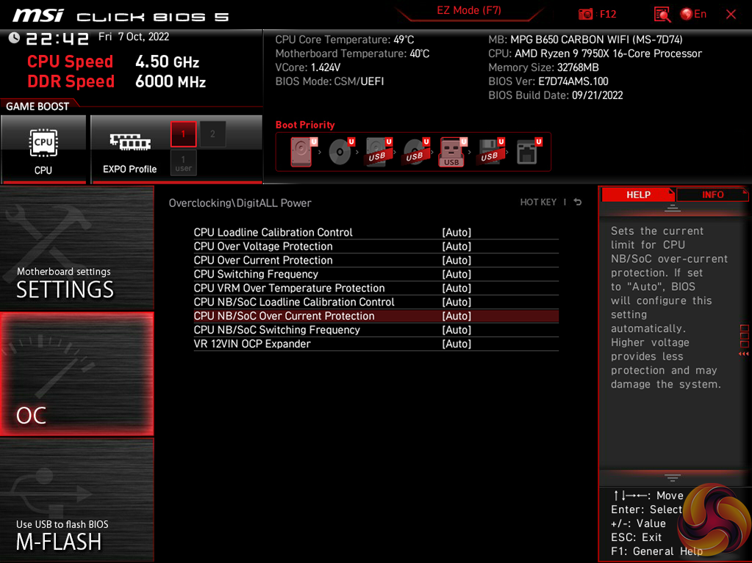This screenshot has width=752, height=563.
Task: Click the CPU Speed 4.50 GHz readout
Action: pyautogui.click(x=112, y=62)
